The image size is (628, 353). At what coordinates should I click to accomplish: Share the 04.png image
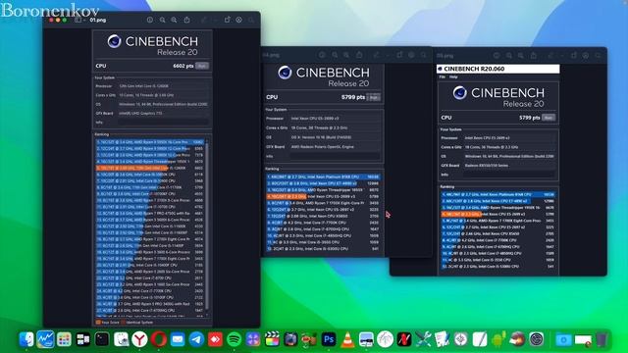pyautogui.click(x=359, y=55)
